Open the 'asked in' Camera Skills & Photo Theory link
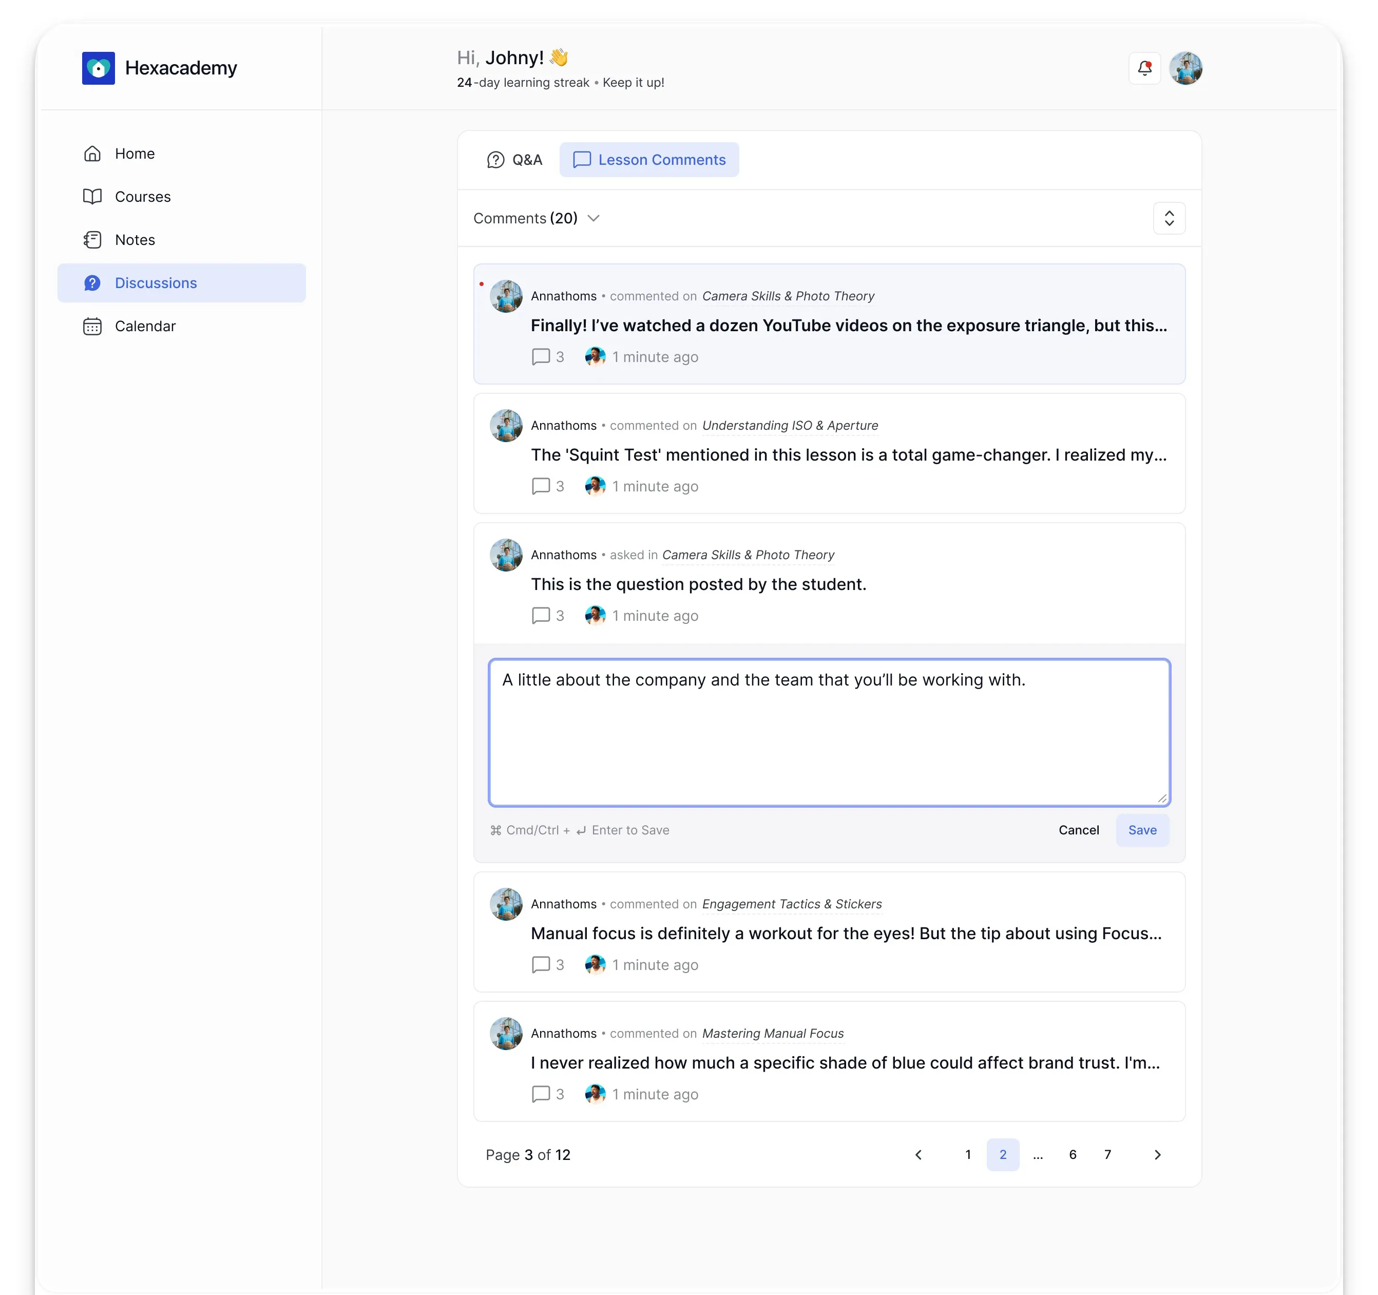The width and height of the screenshot is (1378, 1295). click(x=748, y=555)
